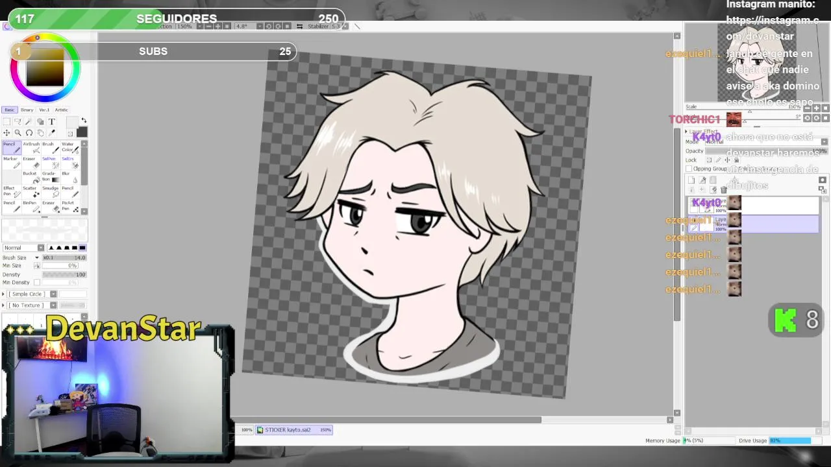Toggle the lock-all padlock icon
831x467 pixels.
[x=736, y=160]
